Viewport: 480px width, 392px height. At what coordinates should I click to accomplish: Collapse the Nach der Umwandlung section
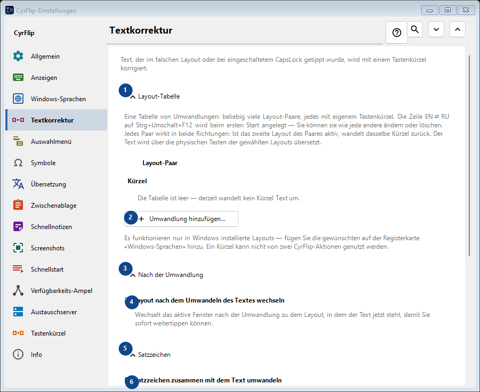(x=133, y=275)
